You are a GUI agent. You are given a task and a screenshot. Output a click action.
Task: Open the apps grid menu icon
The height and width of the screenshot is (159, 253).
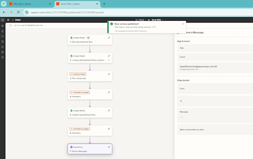pyautogui.click(x=8, y=20)
